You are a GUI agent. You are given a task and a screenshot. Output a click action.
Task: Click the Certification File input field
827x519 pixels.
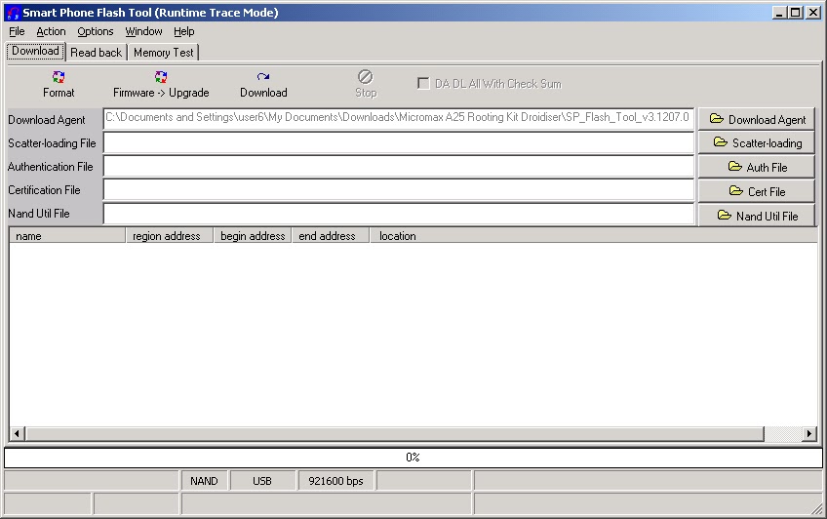pyautogui.click(x=399, y=190)
